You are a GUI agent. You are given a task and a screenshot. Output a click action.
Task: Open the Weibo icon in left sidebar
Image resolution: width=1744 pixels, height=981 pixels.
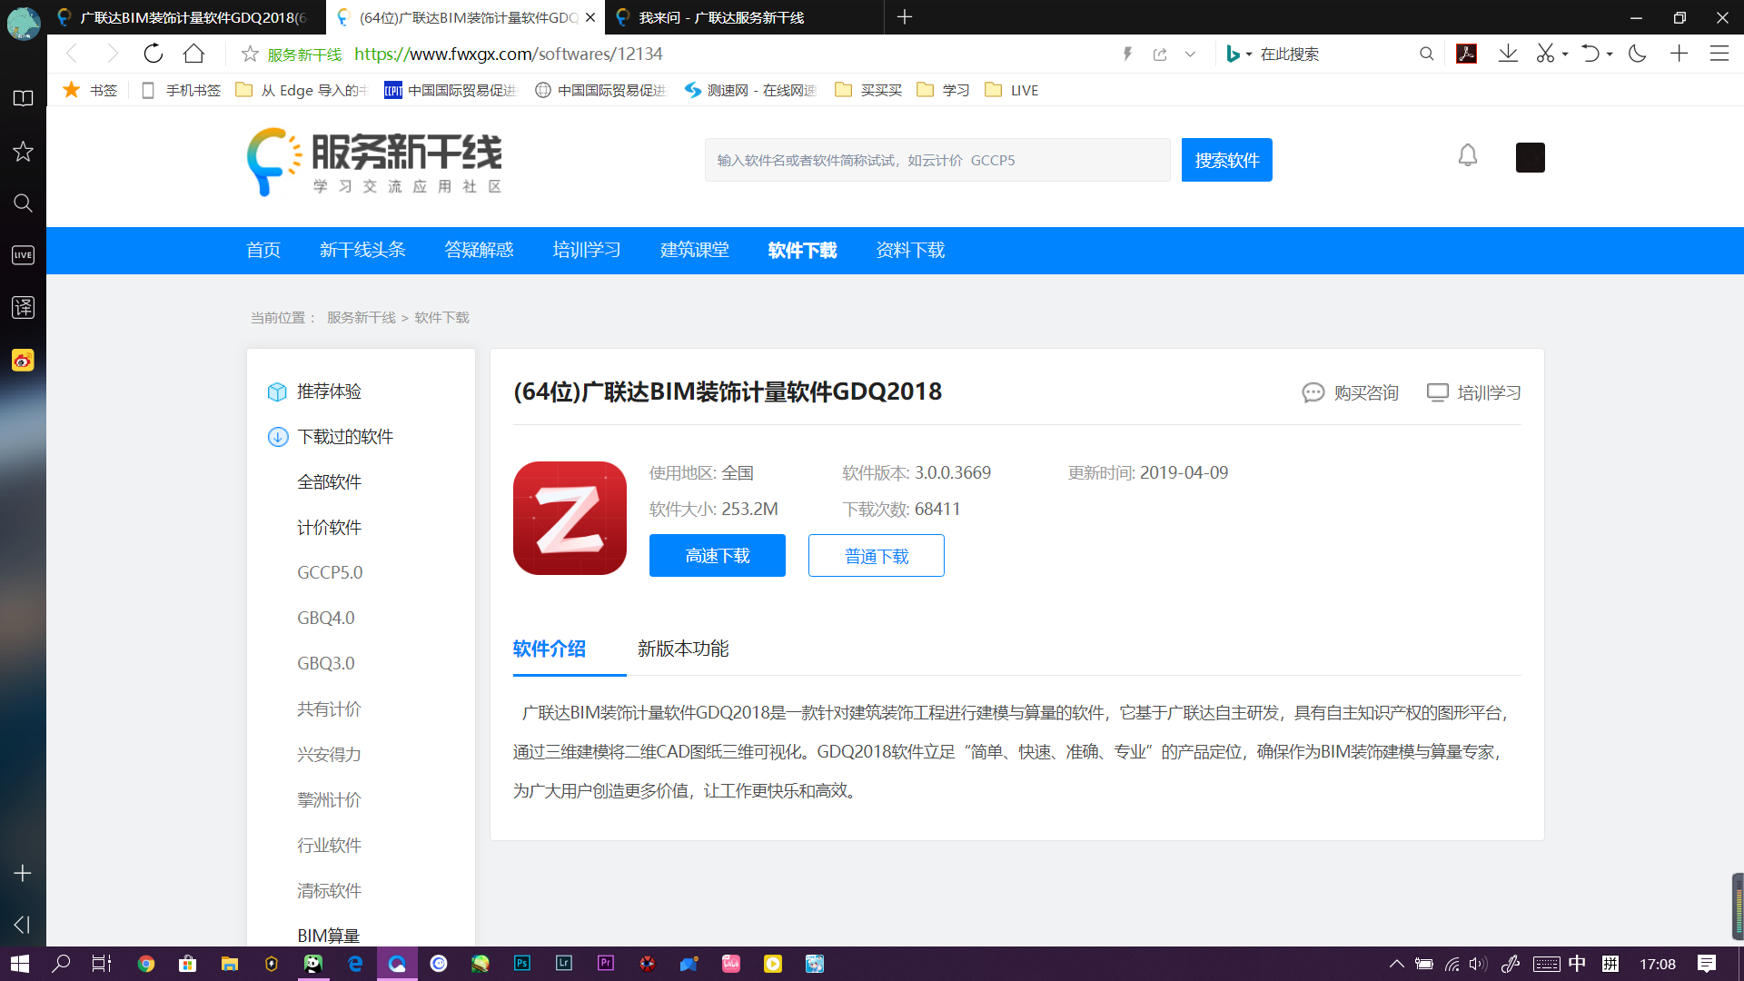[23, 360]
